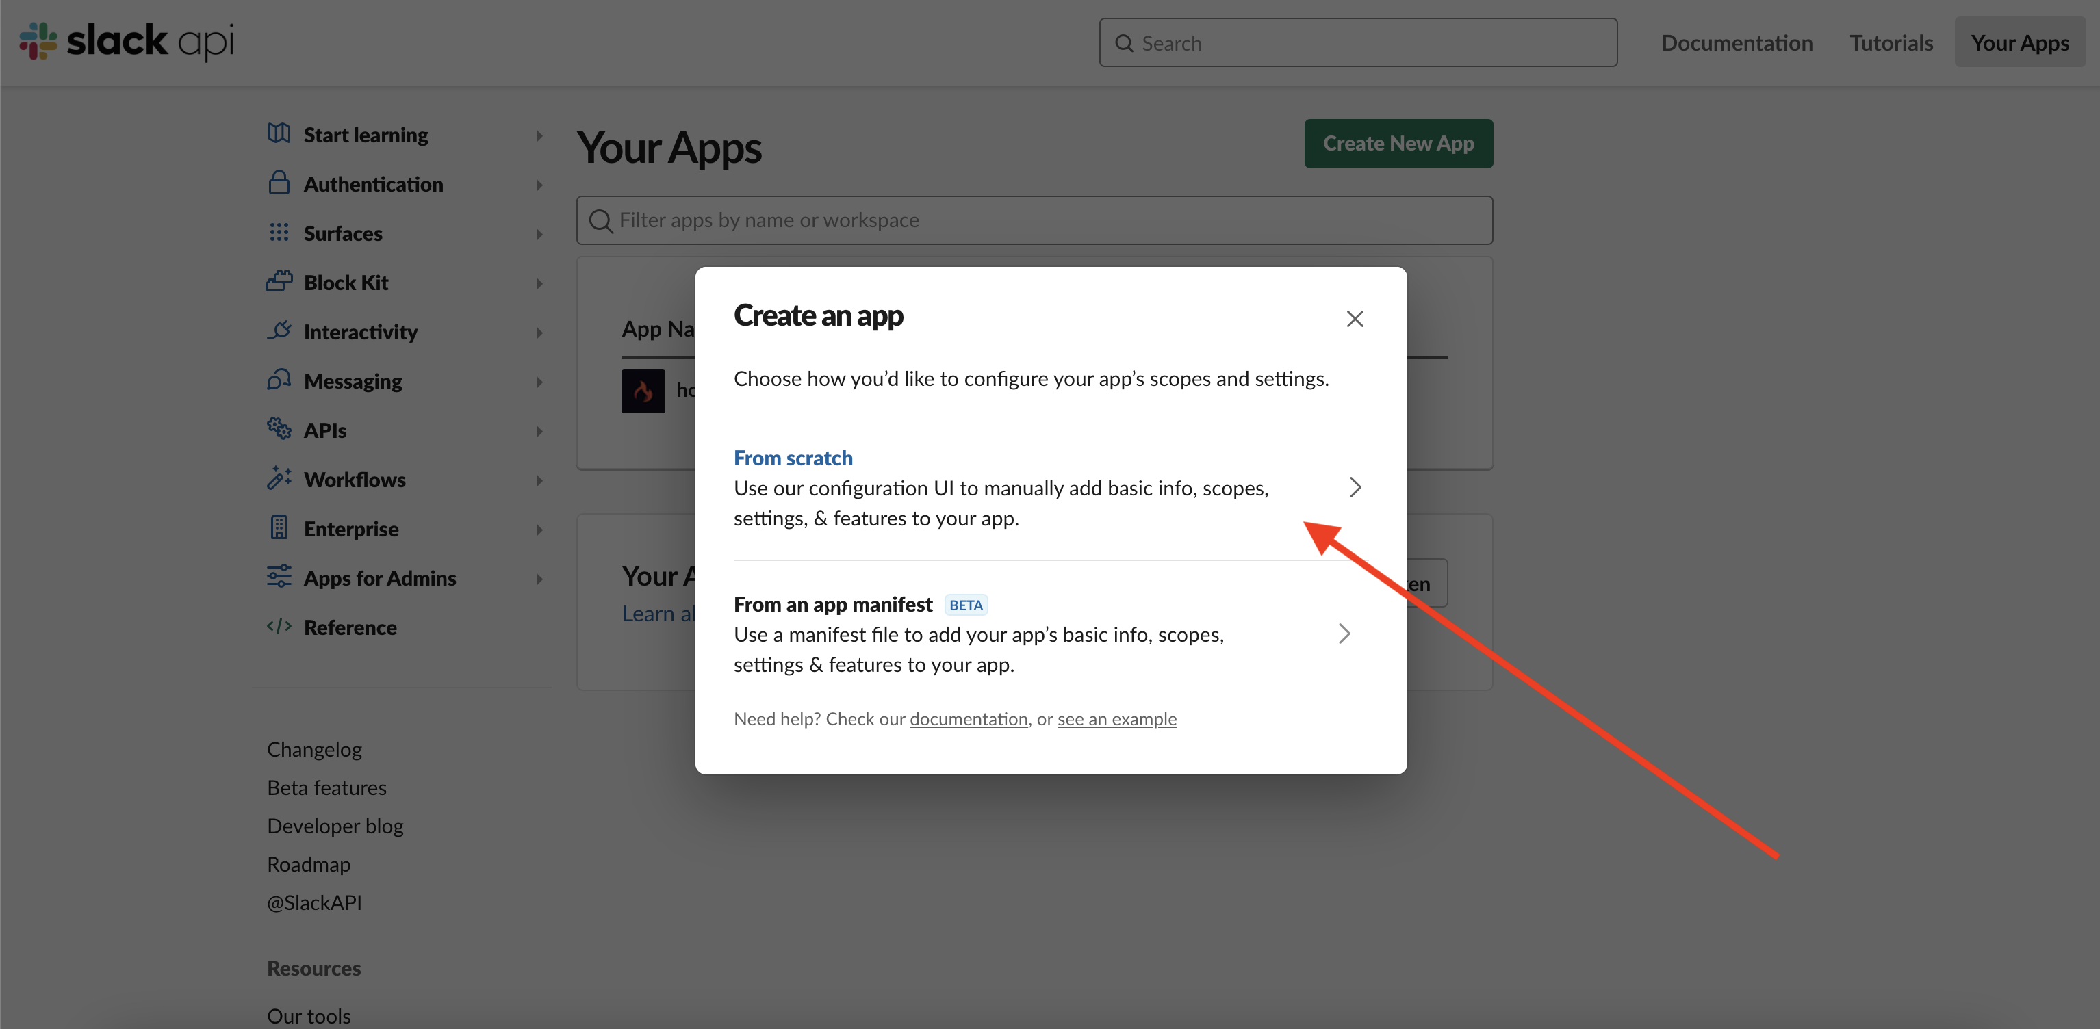
Task: Click the Block Kit brick icon
Action: tap(279, 282)
